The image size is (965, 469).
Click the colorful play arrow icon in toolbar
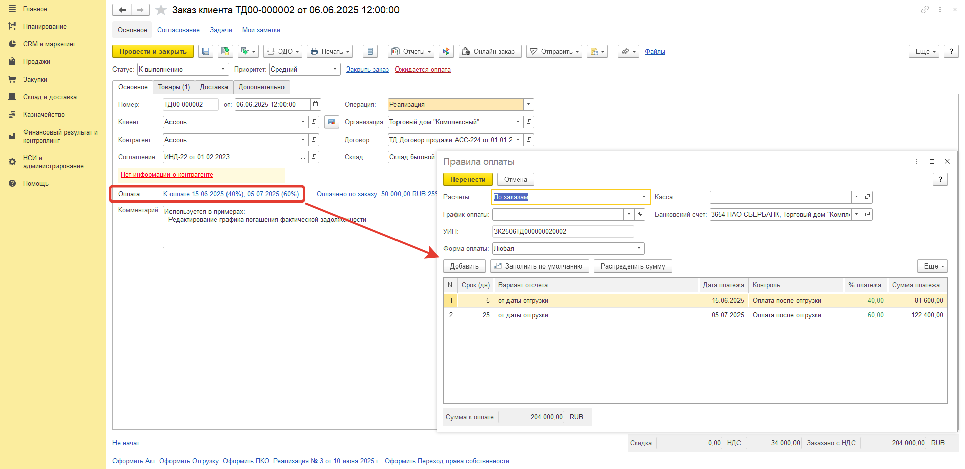[x=446, y=51]
